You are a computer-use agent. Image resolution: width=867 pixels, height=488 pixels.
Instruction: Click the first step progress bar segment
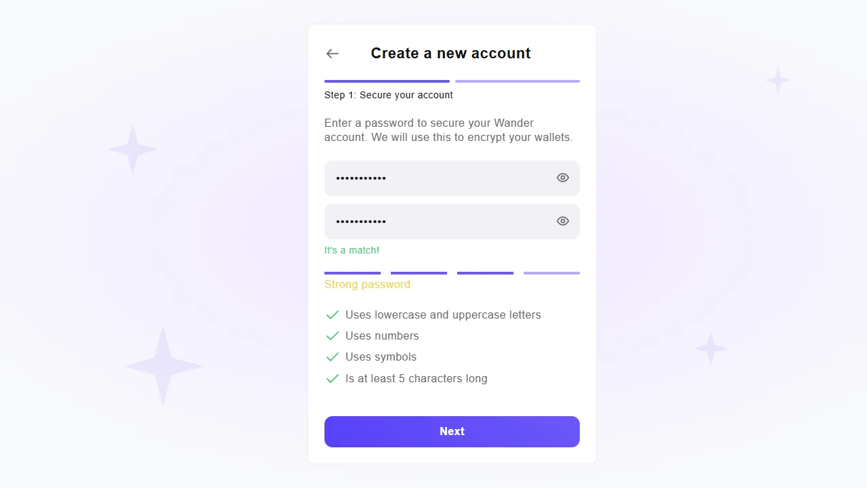click(x=387, y=81)
